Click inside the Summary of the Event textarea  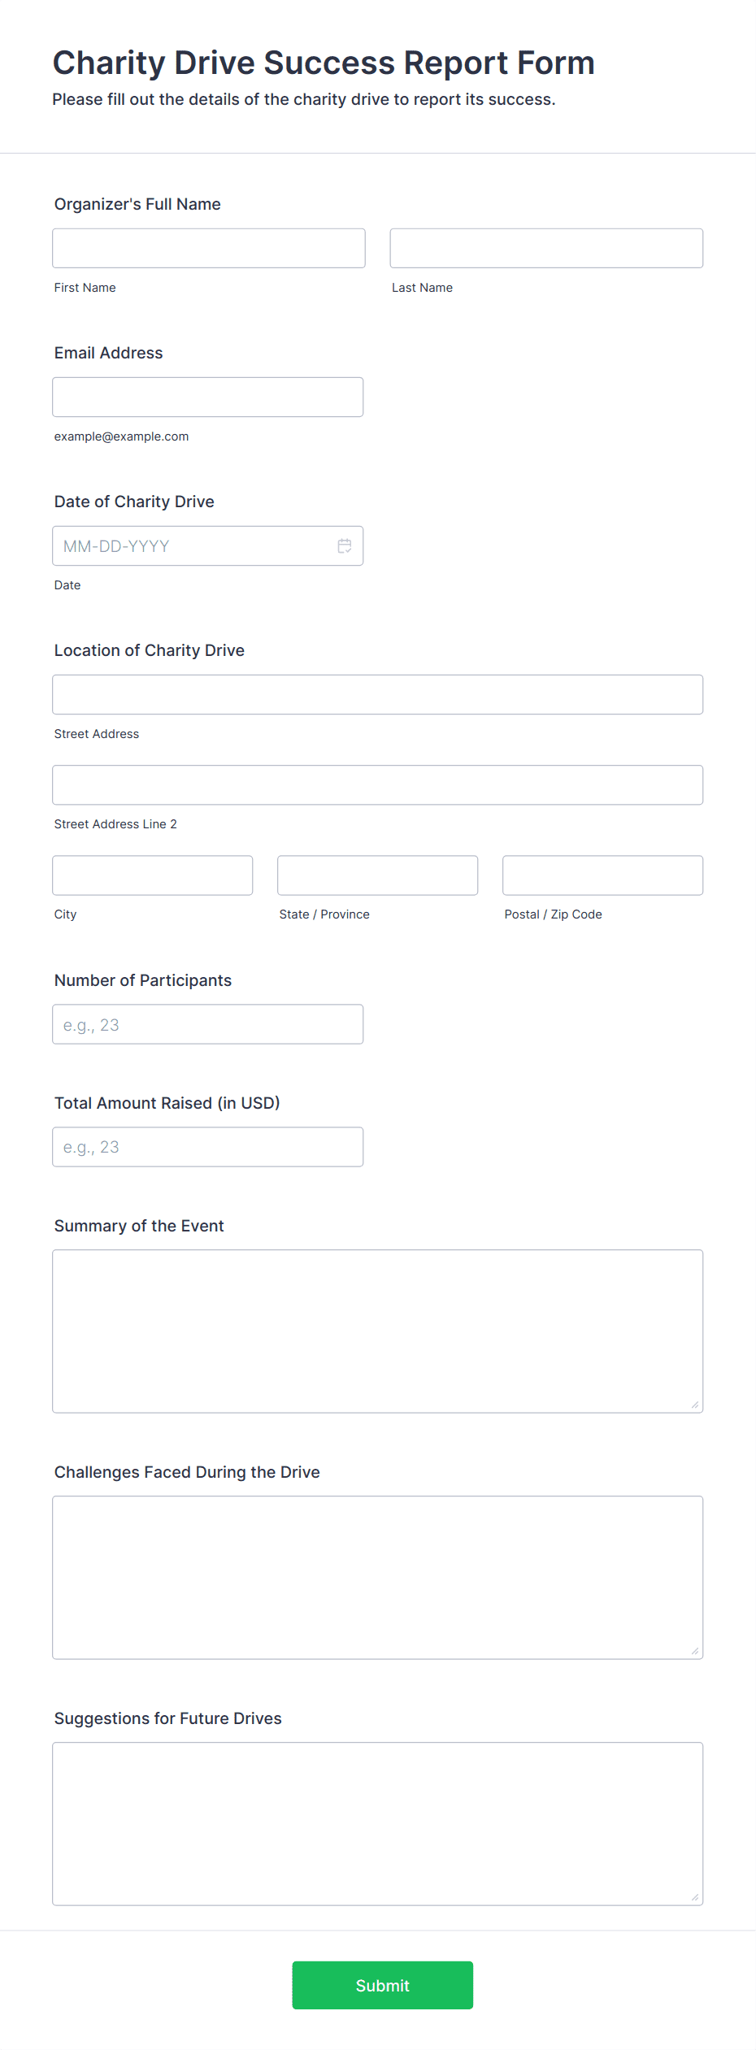click(377, 1325)
